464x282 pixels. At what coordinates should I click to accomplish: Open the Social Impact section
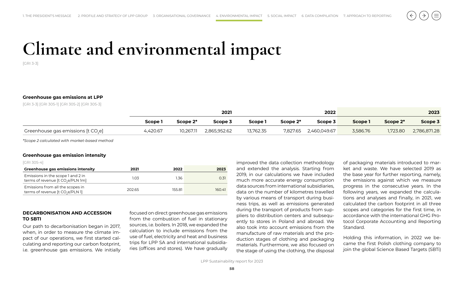pyautogui.click(x=282, y=16)
